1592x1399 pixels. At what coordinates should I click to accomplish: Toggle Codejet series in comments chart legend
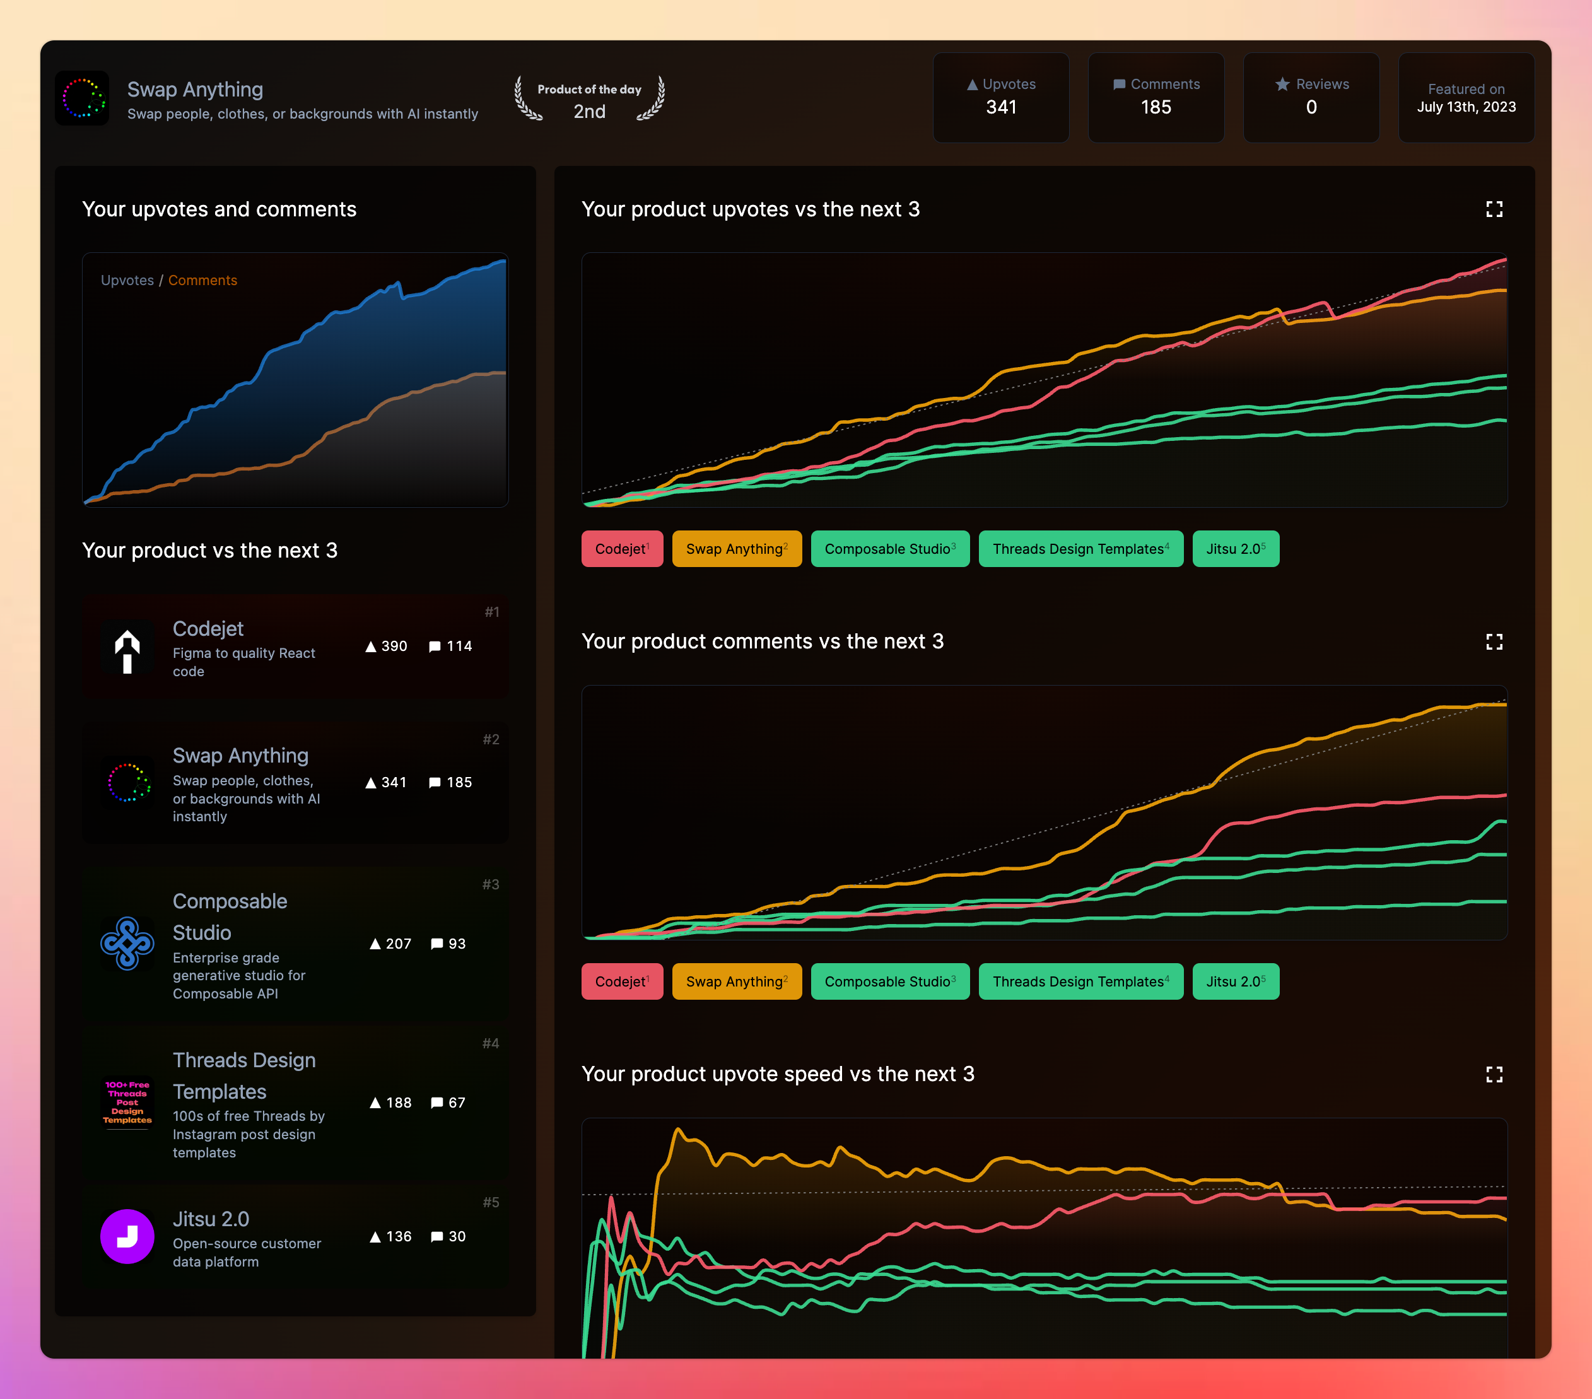[x=623, y=981]
